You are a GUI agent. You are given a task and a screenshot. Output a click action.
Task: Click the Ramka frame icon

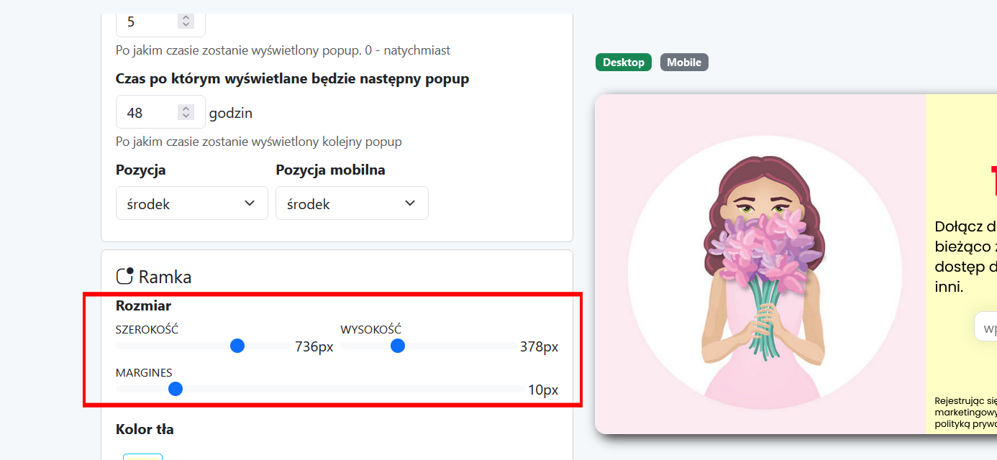point(125,276)
